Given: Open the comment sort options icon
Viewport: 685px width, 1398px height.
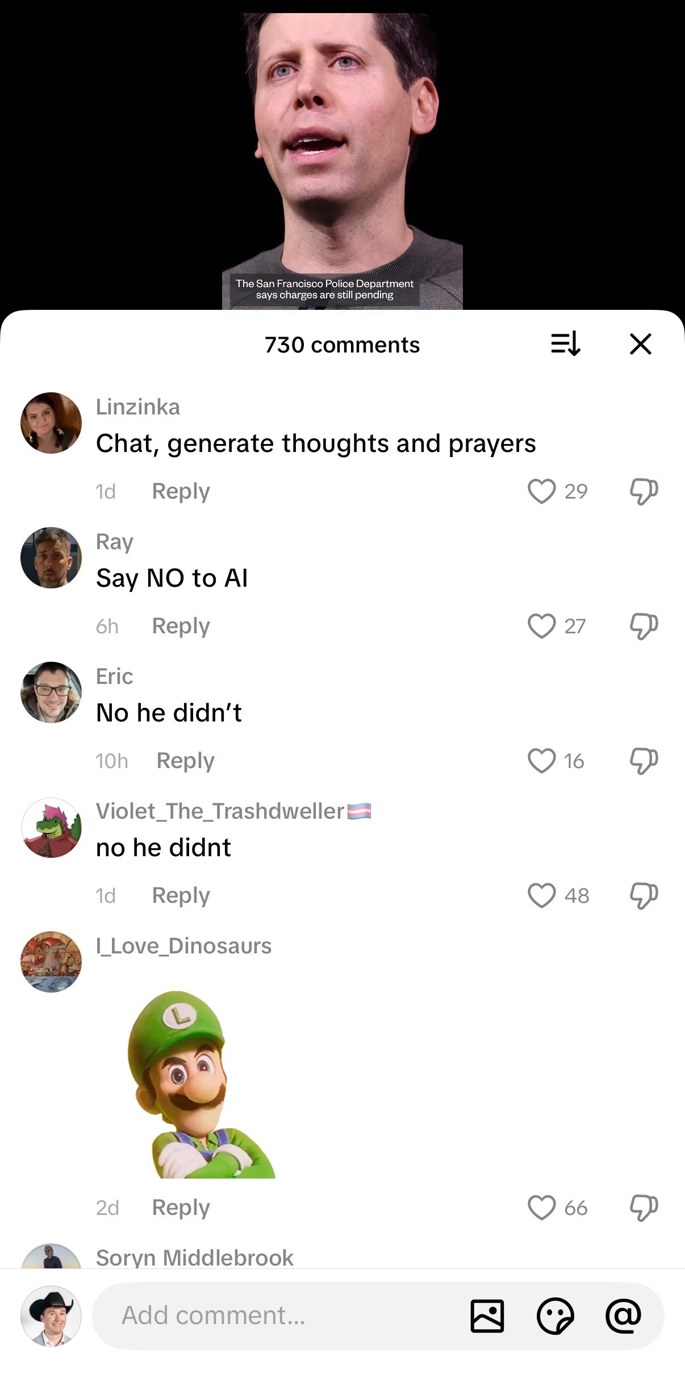Looking at the screenshot, I should point(566,344).
